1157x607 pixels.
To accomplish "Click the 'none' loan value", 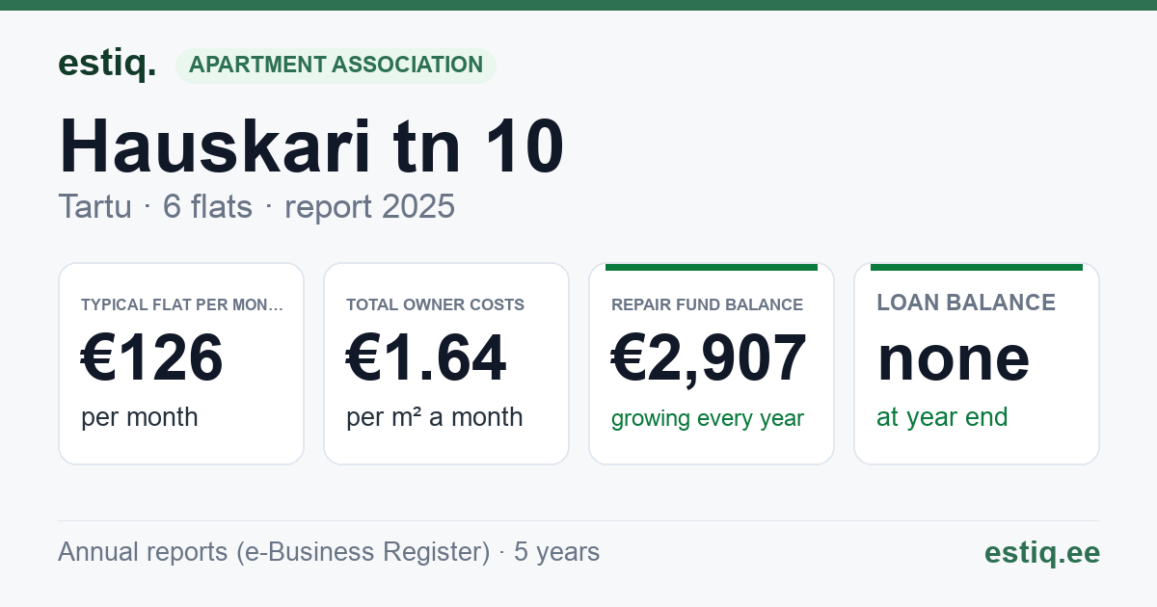I will click(954, 358).
